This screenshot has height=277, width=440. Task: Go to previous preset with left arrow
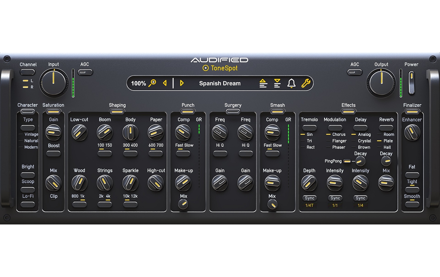coord(165,83)
